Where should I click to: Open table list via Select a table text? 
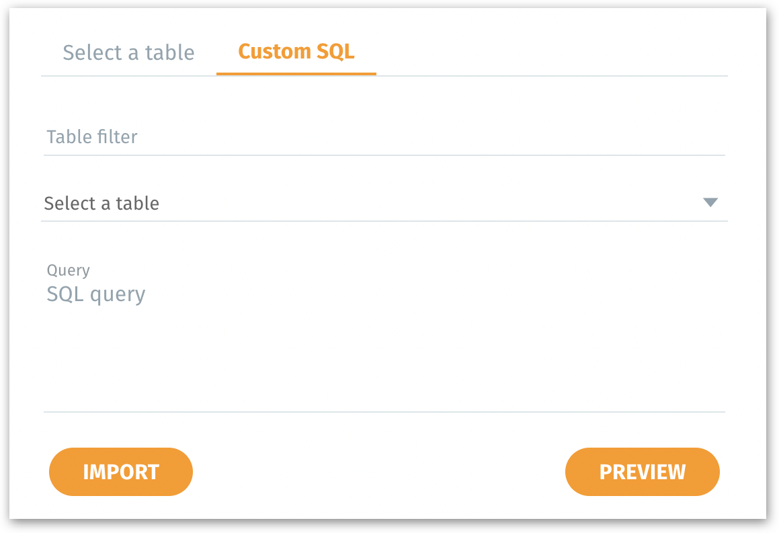pos(101,203)
